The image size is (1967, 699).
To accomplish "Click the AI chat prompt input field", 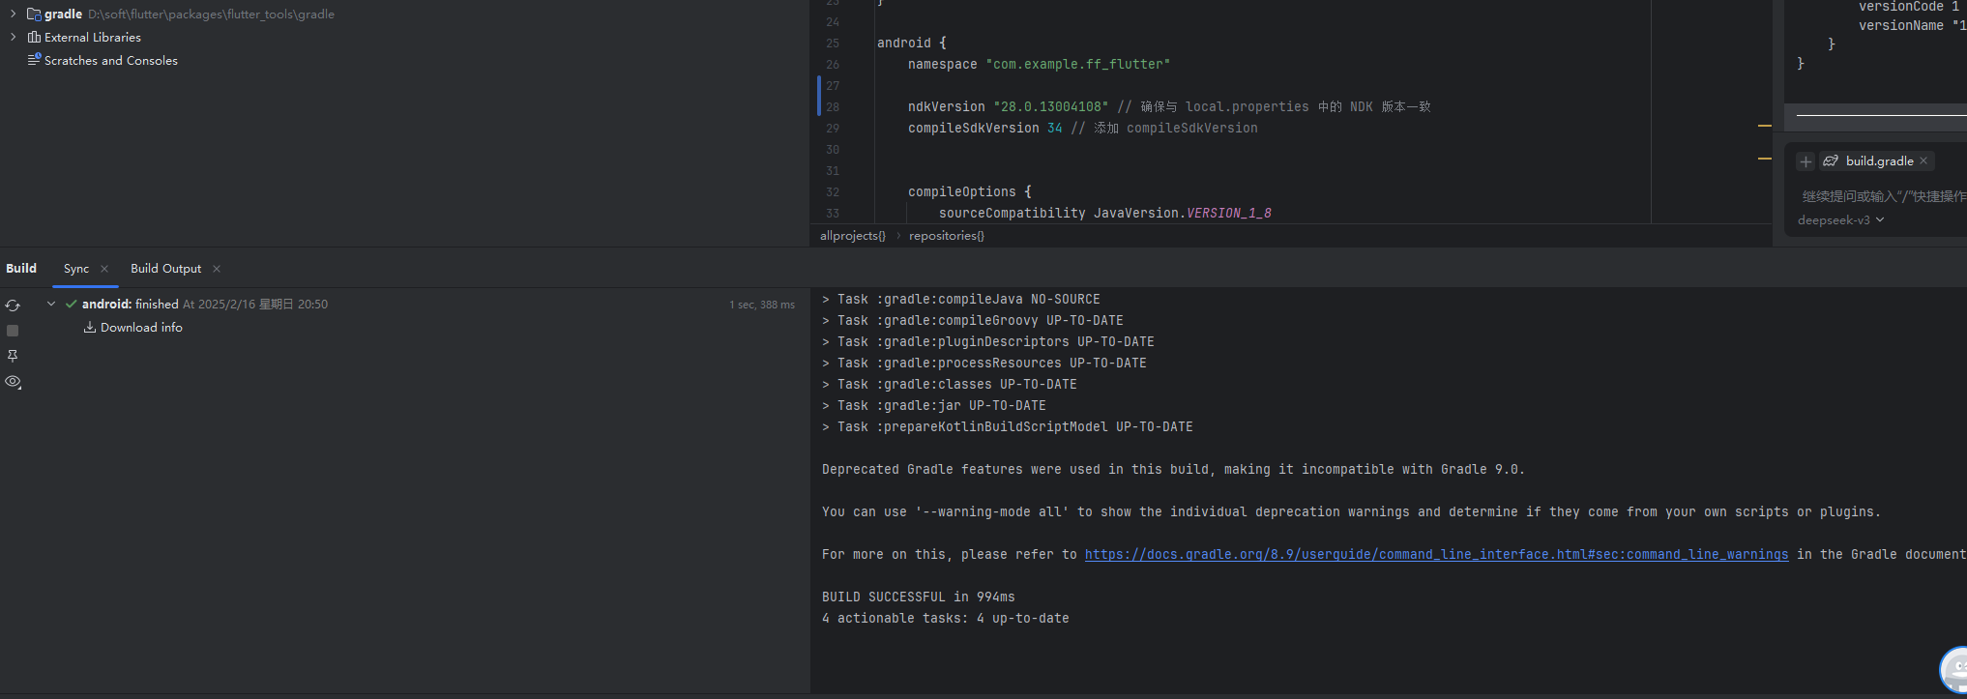I will click(x=1883, y=196).
